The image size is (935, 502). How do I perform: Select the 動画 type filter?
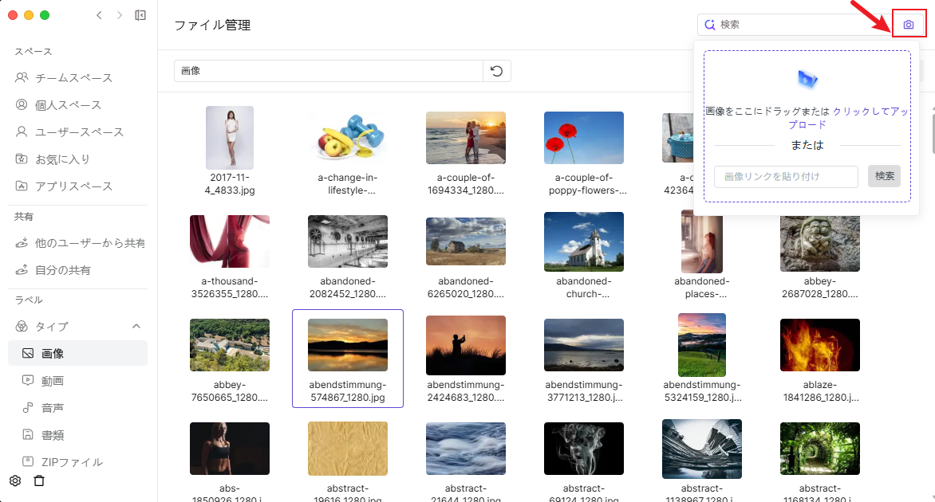point(53,381)
